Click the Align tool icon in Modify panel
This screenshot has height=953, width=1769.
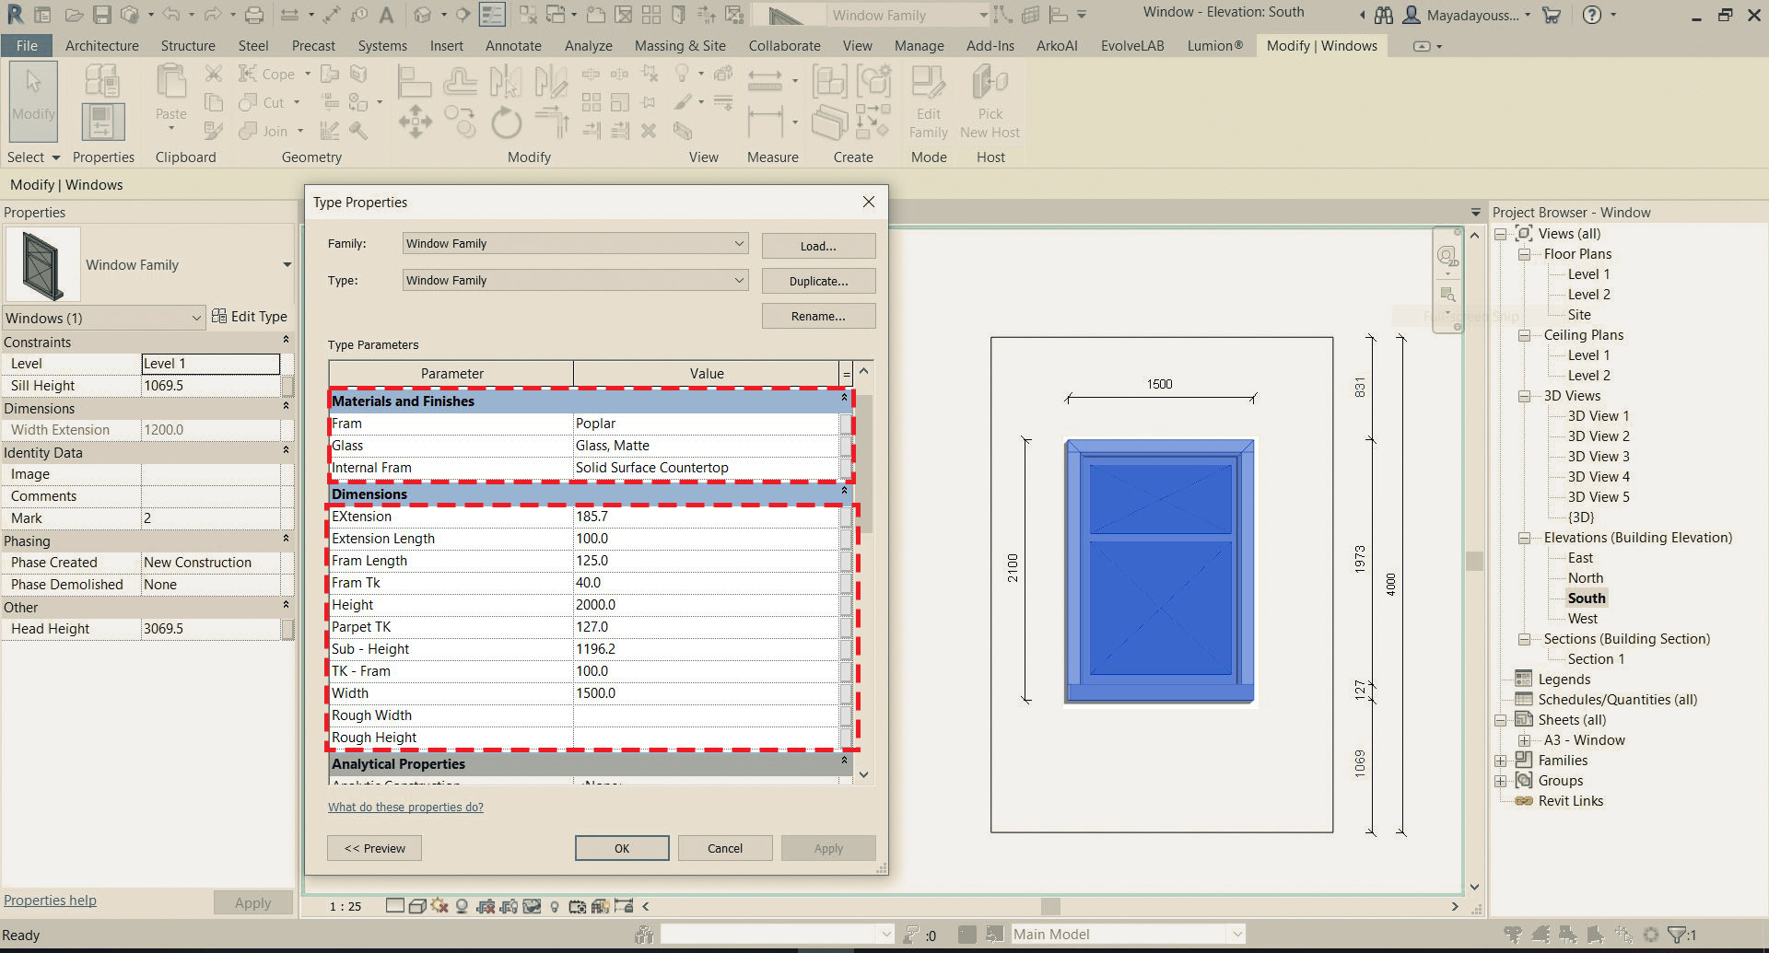coord(414,81)
